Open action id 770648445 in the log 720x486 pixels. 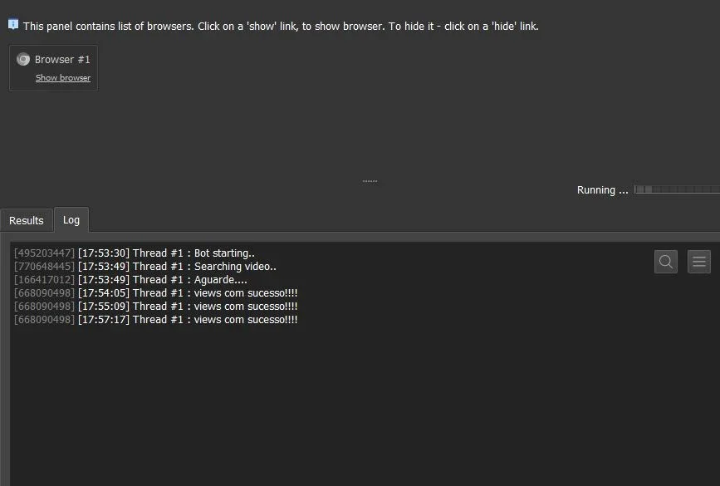pos(44,267)
